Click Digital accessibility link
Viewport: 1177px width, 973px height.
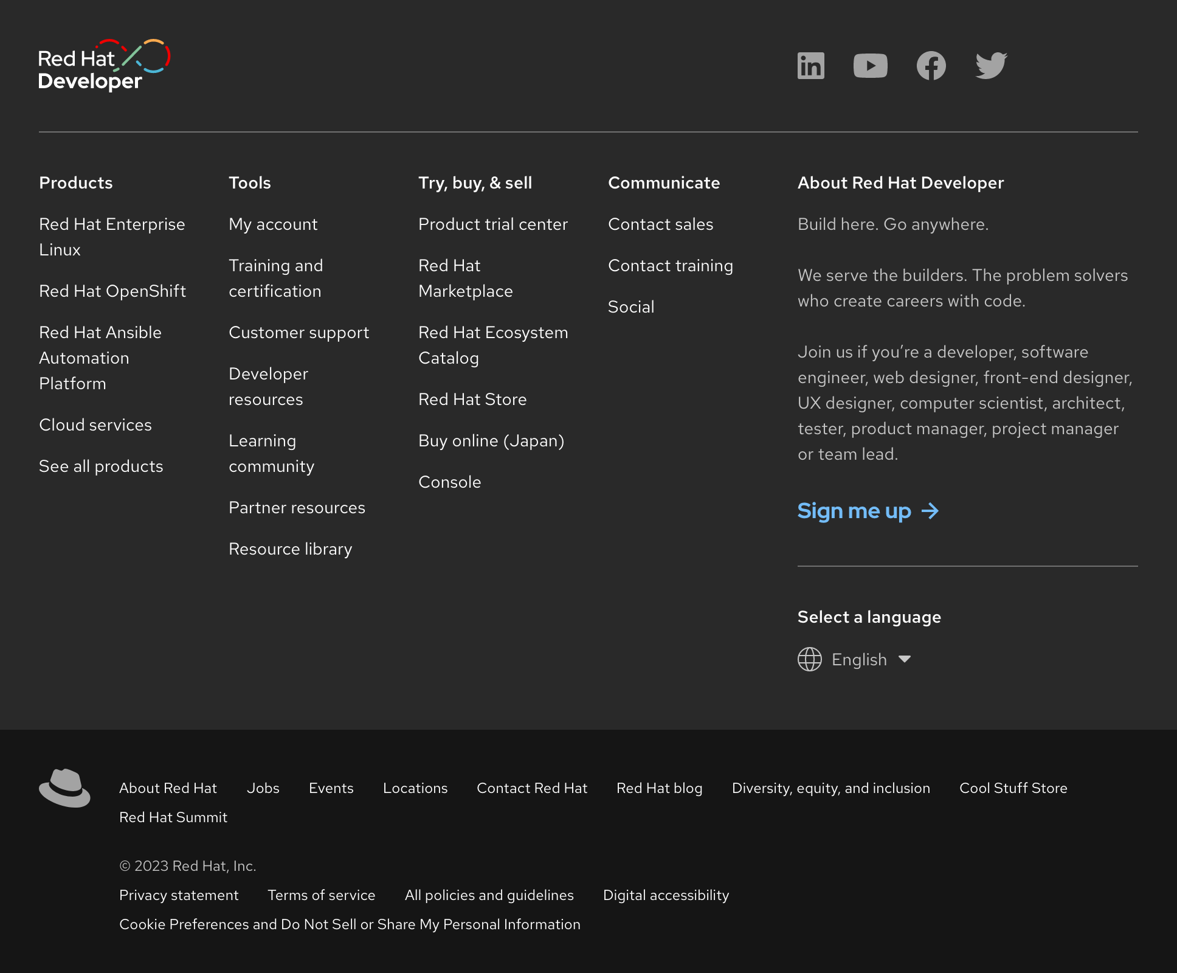coord(666,895)
